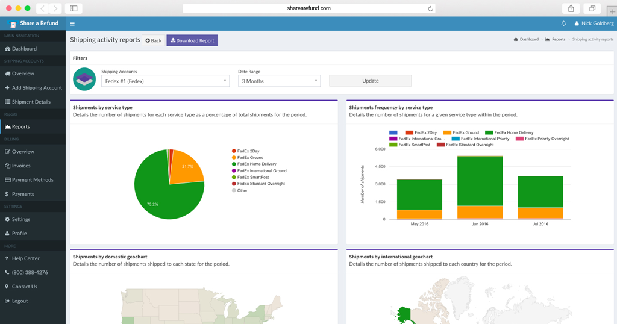
Task: Select Add Shipping Account in sidebar
Action: (x=33, y=88)
